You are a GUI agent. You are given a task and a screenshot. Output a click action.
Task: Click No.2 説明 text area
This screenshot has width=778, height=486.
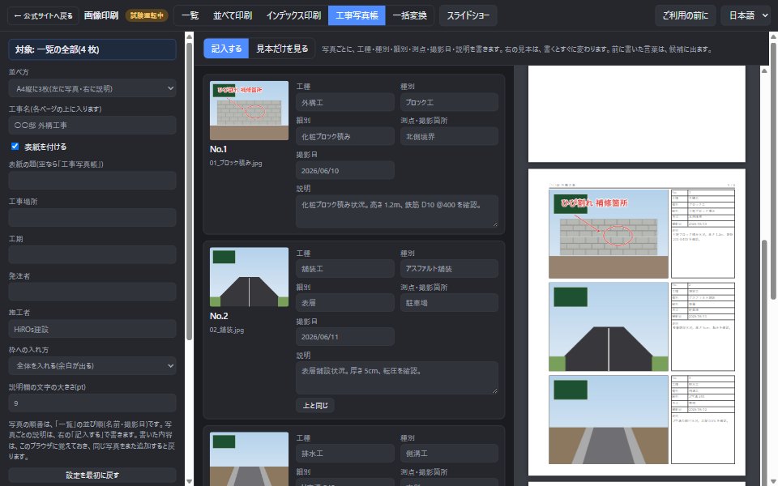coord(397,378)
